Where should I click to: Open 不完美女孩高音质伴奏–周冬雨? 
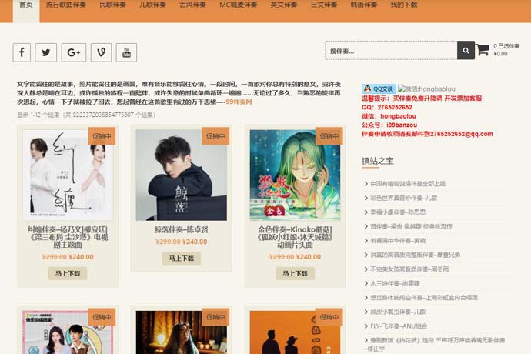click(409, 269)
